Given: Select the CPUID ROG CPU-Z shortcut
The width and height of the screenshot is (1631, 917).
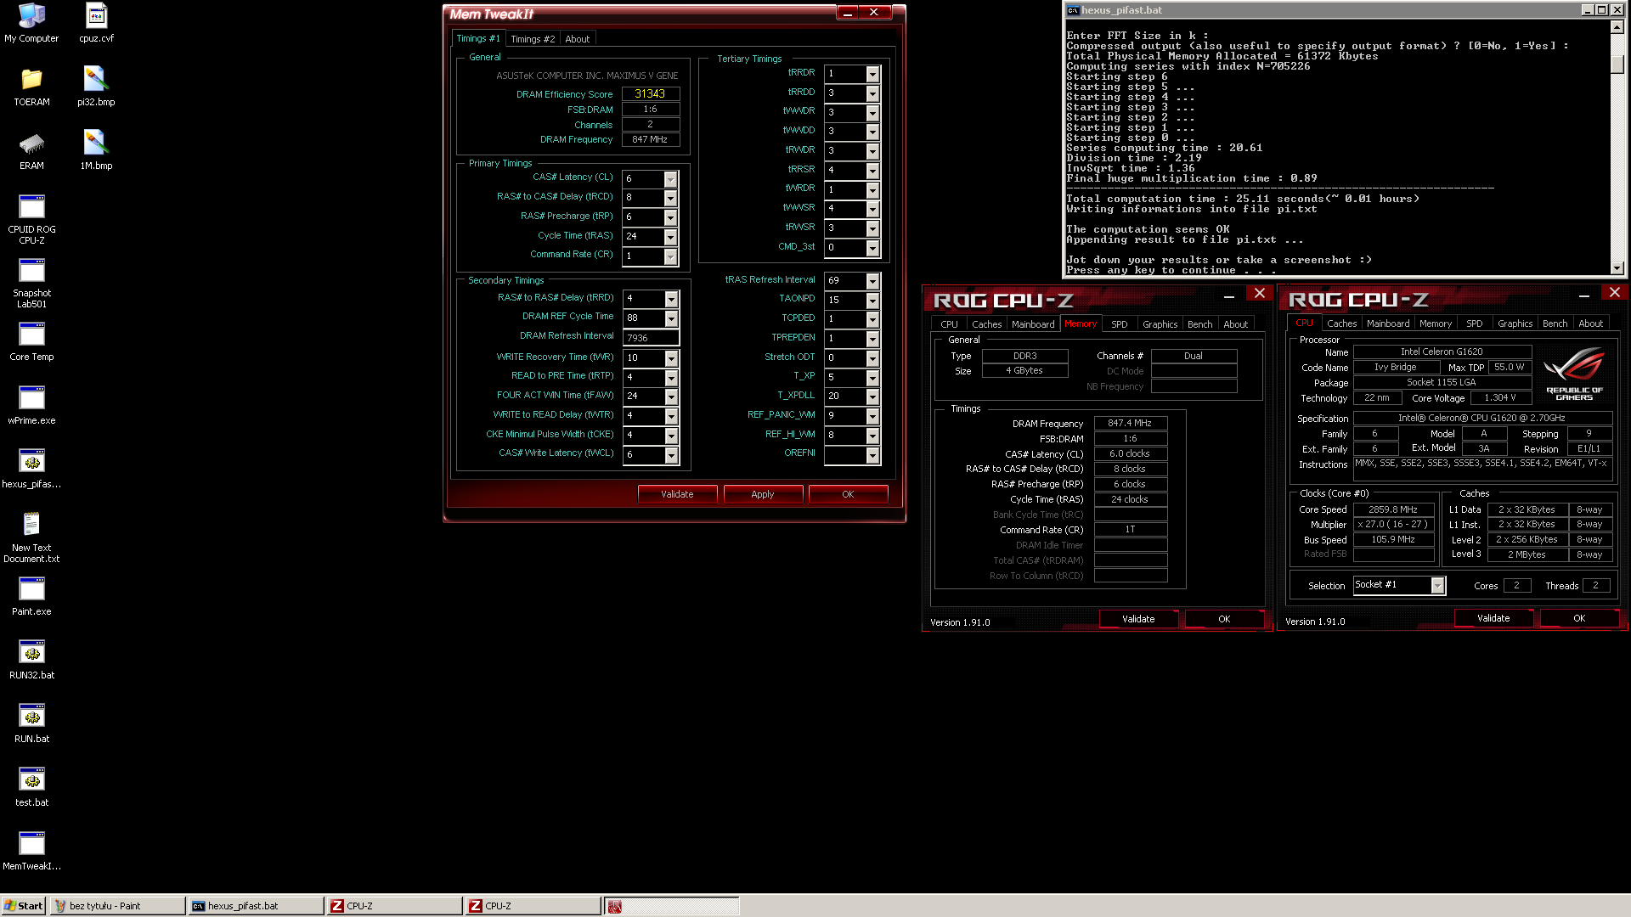Looking at the screenshot, I should pyautogui.click(x=31, y=219).
